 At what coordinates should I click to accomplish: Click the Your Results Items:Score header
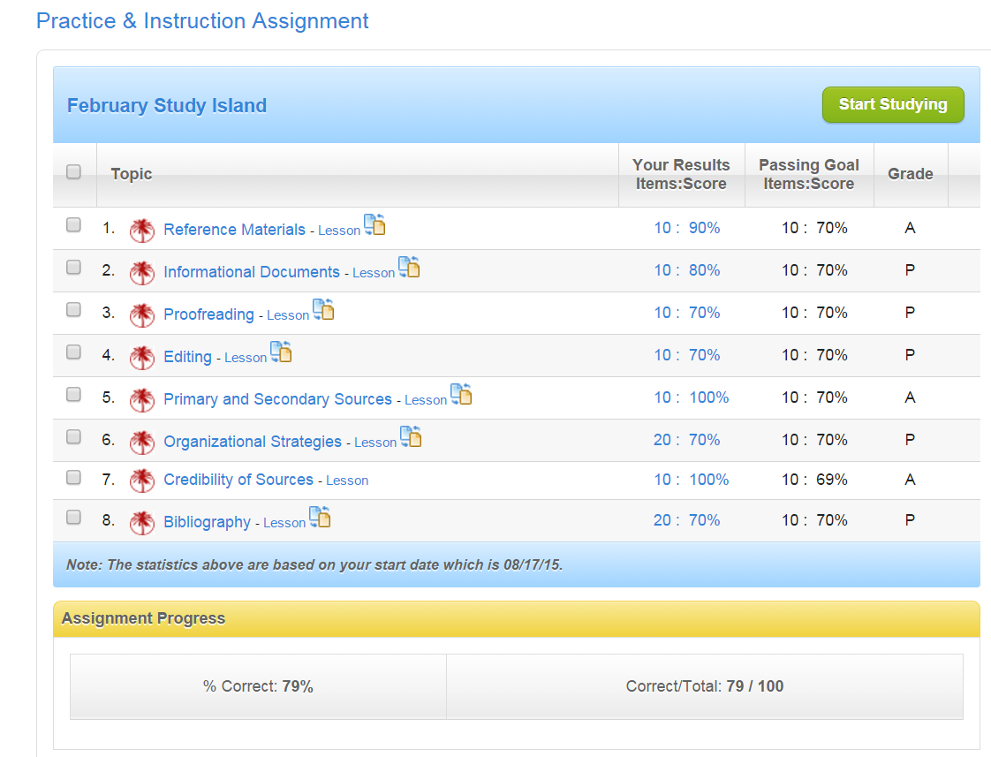point(681,174)
